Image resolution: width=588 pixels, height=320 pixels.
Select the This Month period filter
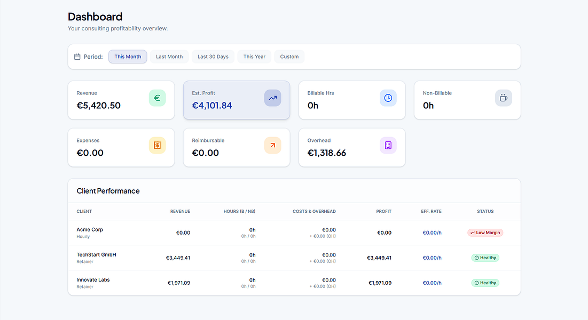click(x=128, y=57)
